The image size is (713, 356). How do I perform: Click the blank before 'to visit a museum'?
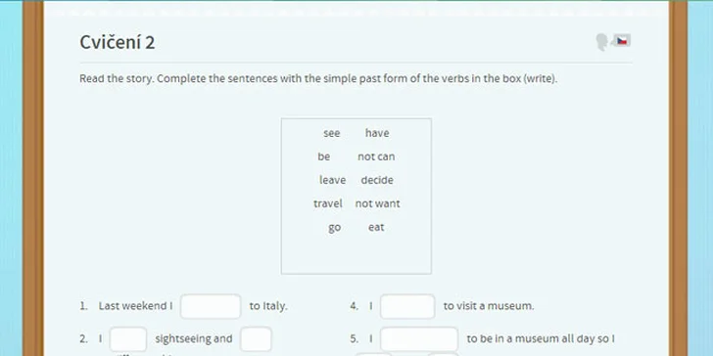pos(407,306)
